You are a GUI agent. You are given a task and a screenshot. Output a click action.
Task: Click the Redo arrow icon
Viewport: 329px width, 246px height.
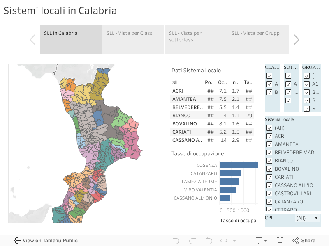point(192,241)
